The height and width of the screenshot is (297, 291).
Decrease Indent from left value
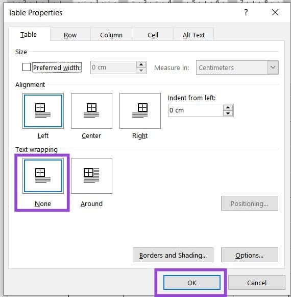228,113
